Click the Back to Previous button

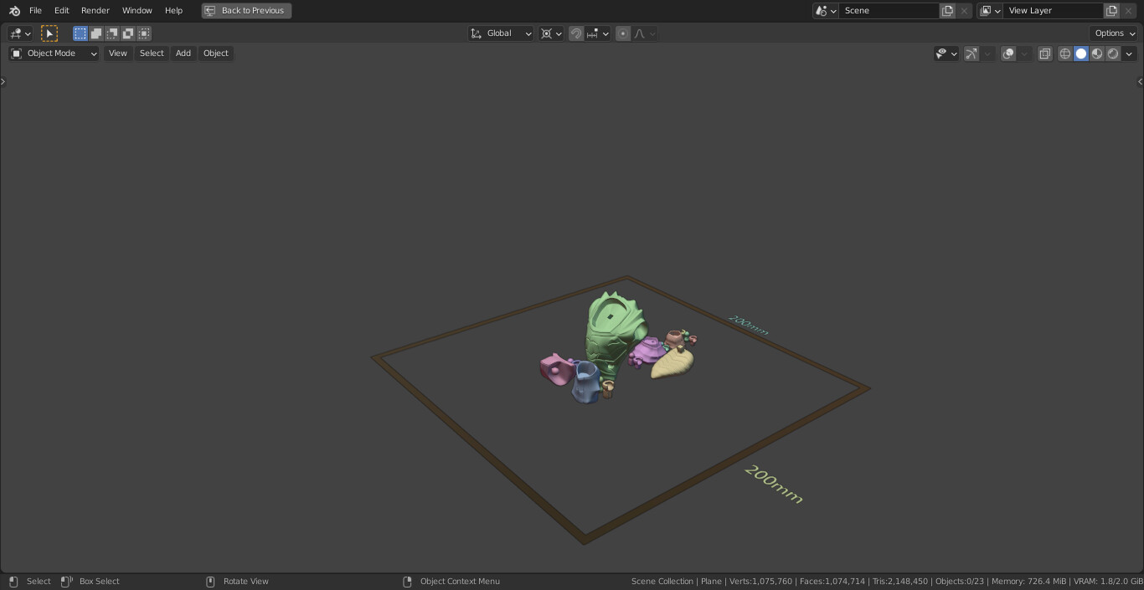pos(246,11)
